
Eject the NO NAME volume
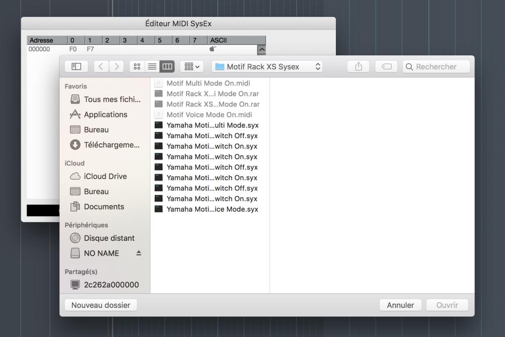[x=139, y=253]
